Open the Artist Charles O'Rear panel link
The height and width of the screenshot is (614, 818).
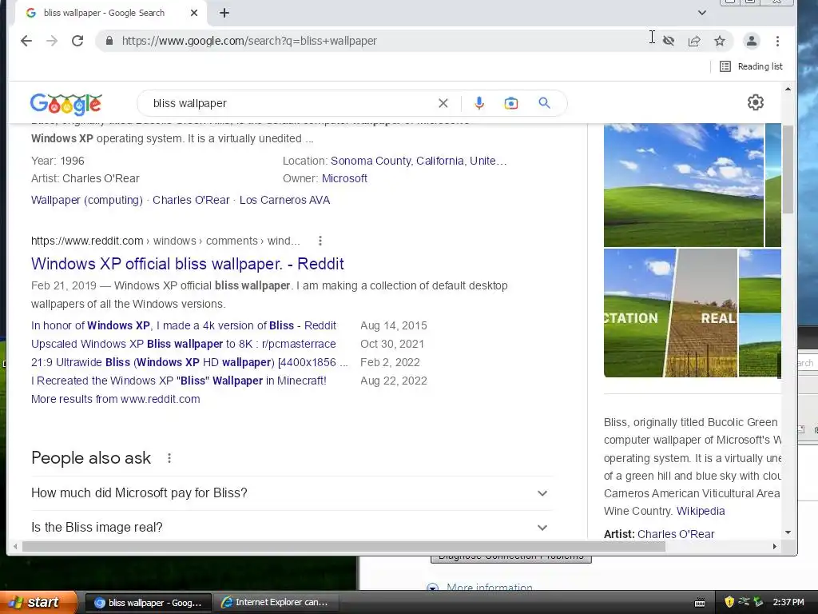(676, 534)
